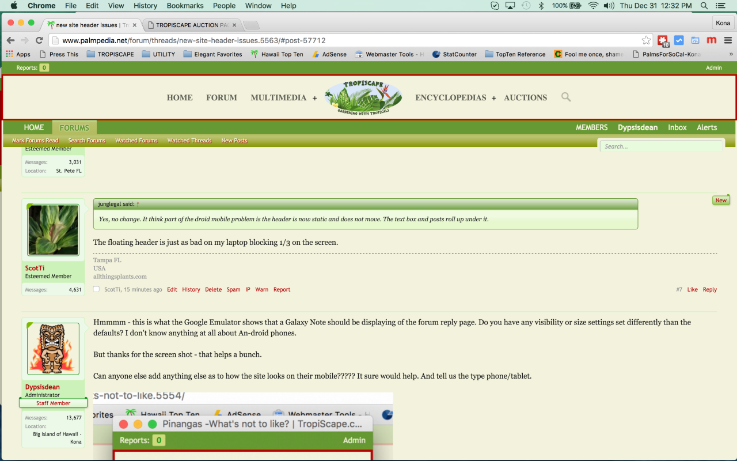
Task: Open macOS Spotlight search icon
Action: [704, 6]
